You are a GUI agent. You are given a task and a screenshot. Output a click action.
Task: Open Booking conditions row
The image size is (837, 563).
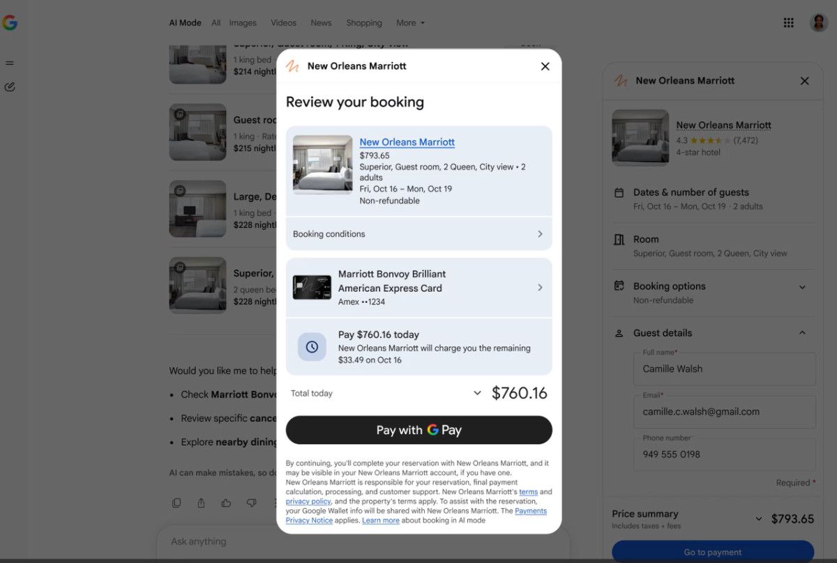click(x=418, y=234)
